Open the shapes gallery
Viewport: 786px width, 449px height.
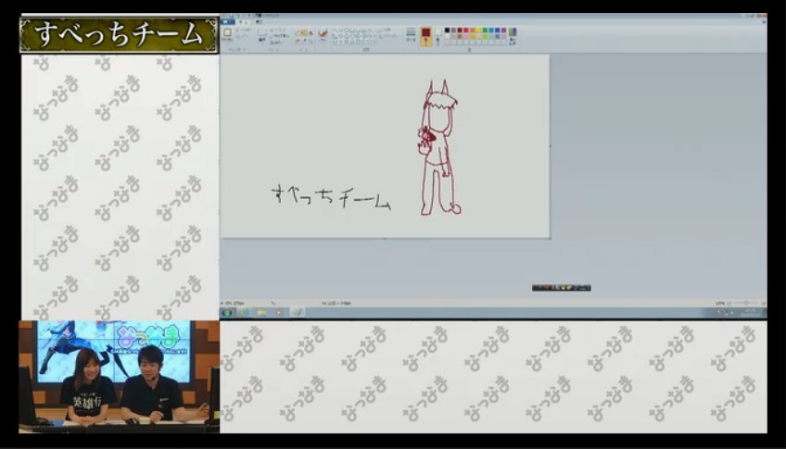(x=363, y=35)
